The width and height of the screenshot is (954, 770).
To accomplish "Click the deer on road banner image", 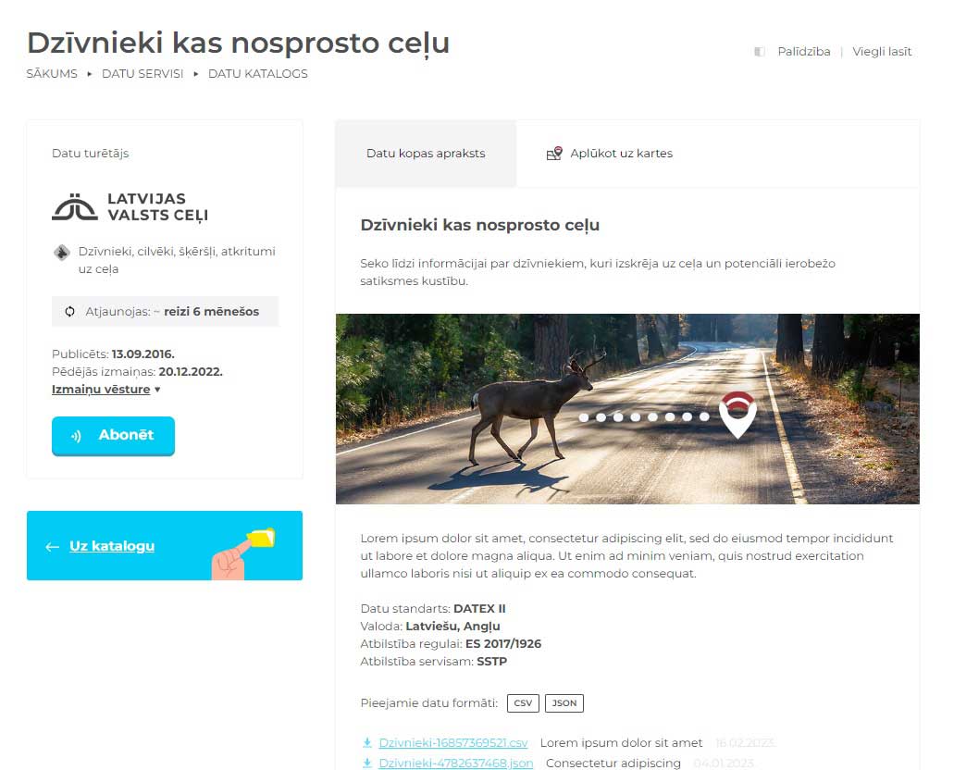I will click(627, 409).
